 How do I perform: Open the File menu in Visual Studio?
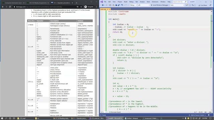point(105,2)
